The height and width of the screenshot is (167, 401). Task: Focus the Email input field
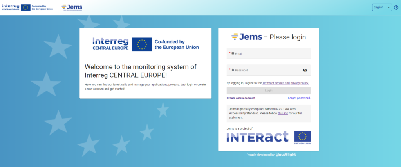[x=269, y=53]
